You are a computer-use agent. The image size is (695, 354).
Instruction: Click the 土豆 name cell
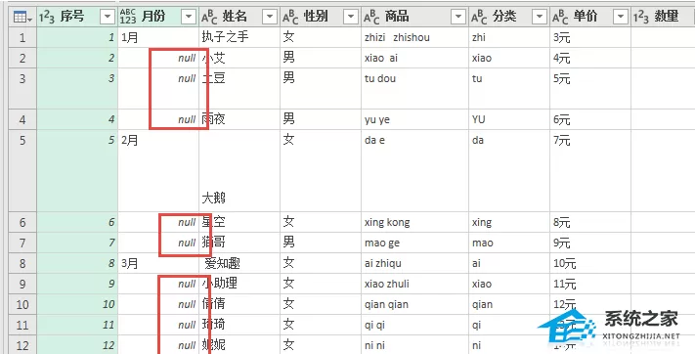[x=239, y=89]
